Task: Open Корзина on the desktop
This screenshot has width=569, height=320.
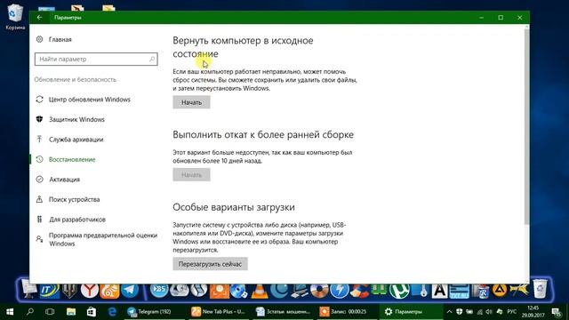Action: tap(15, 16)
